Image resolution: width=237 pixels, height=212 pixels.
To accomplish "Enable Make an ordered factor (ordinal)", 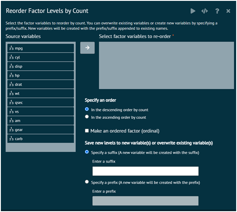I will (87, 131).
